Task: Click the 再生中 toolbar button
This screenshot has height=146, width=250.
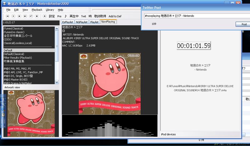Action: (x=74, y=16)
